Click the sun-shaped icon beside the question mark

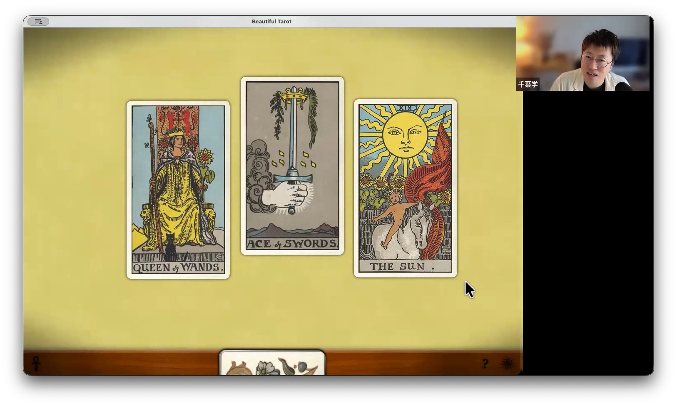507,363
